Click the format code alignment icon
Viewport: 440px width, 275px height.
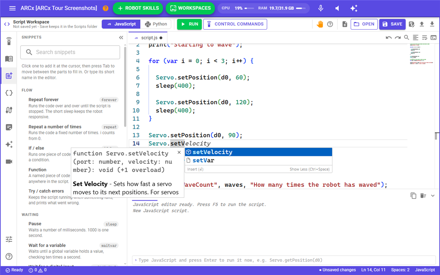point(416,37)
